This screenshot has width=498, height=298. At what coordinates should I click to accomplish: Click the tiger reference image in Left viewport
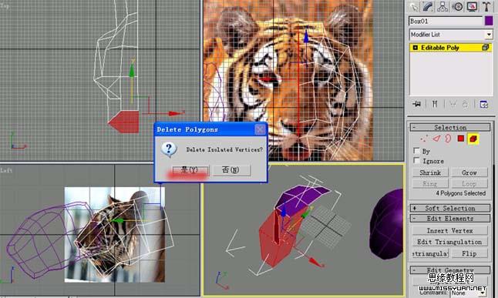115,235
